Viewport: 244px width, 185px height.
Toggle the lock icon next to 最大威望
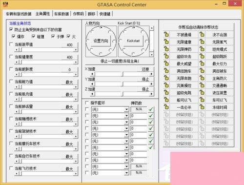[x=166, y=63]
